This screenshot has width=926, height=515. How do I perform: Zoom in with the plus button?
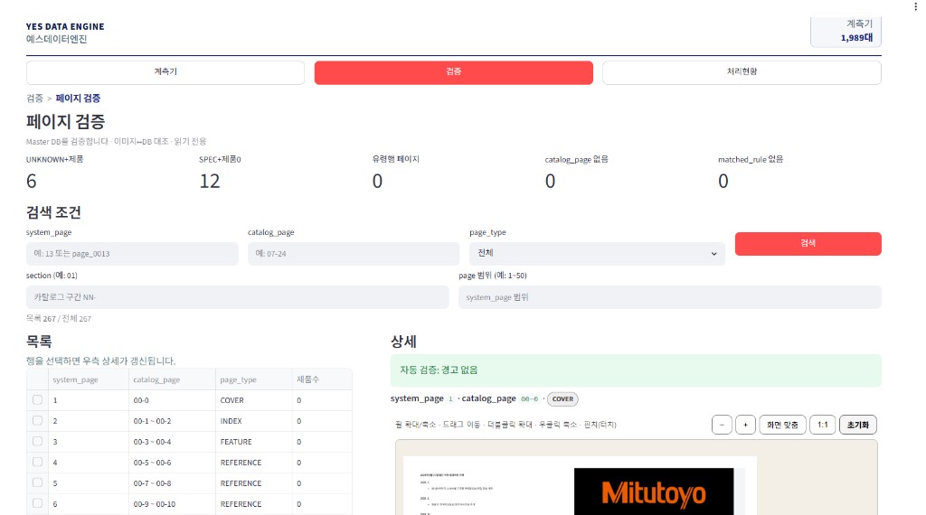pyautogui.click(x=745, y=425)
